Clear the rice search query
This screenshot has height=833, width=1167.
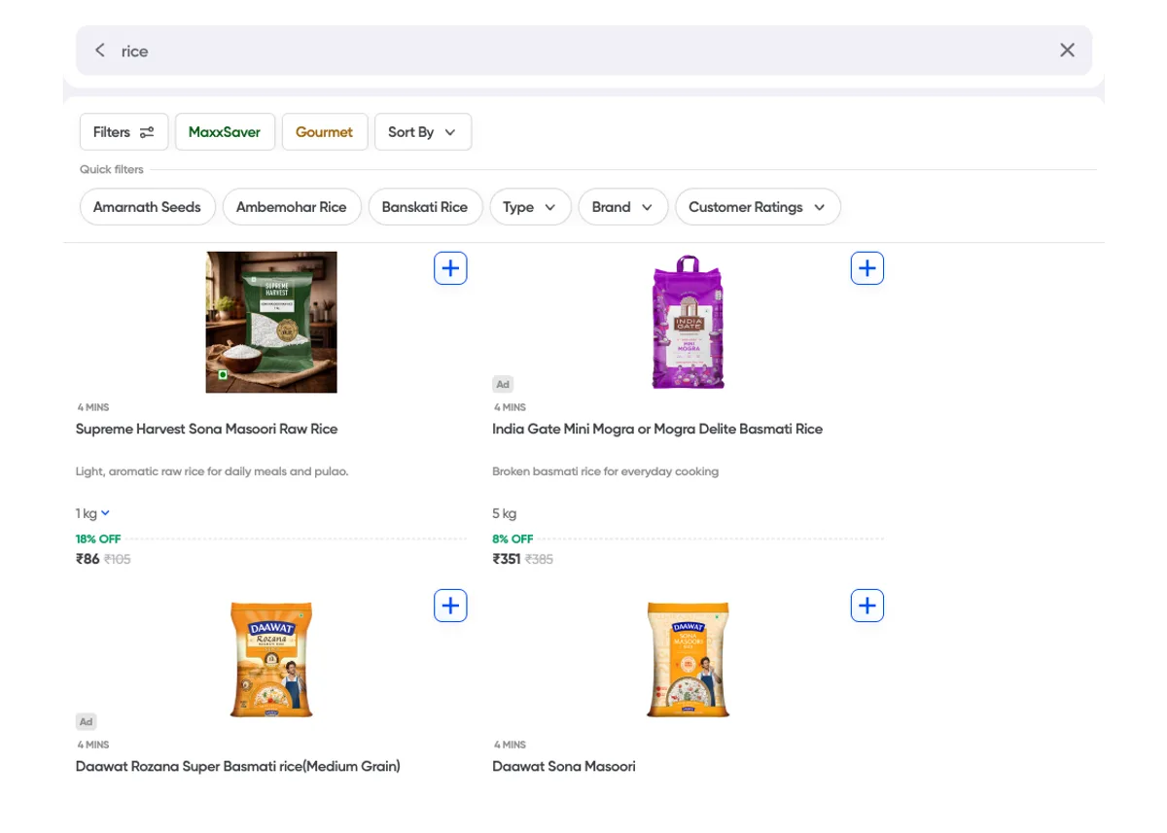point(1067,51)
